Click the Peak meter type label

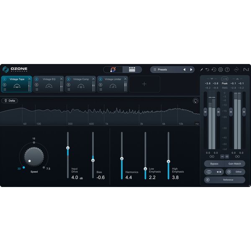[x=225, y=83]
